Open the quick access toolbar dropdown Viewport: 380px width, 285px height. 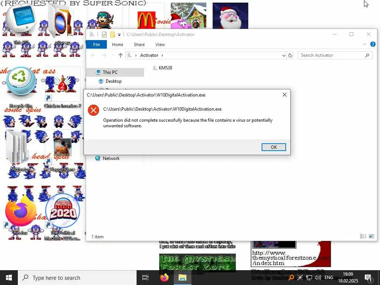tap(119, 35)
